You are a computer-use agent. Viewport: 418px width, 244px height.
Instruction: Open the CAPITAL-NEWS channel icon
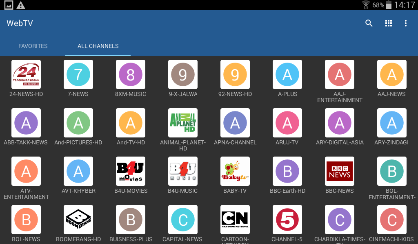pyautogui.click(x=183, y=220)
